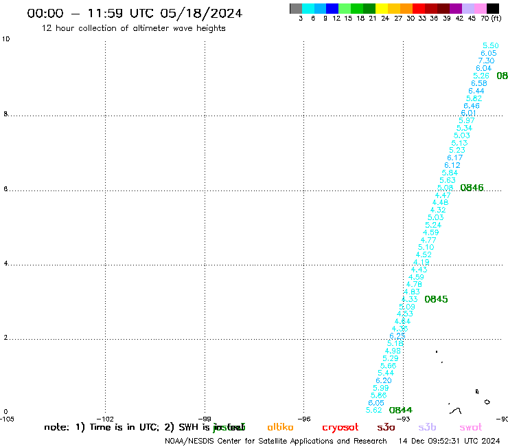The width and height of the screenshot is (508, 447).
Task: Click the '4.32' wave height value
Action: pos(438,210)
